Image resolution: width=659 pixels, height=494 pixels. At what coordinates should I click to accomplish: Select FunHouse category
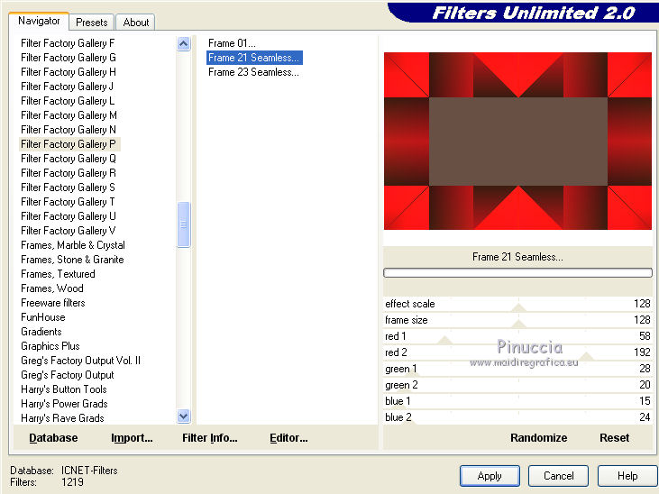click(43, 317)
